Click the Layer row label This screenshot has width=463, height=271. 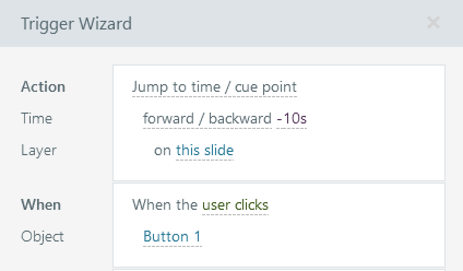point(39,150)
